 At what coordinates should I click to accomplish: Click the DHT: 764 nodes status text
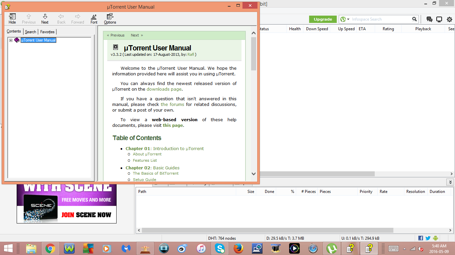tap(222, 238)
